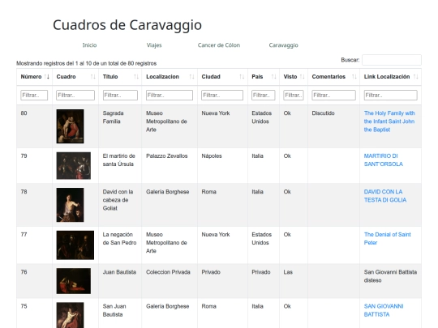
Task: Select the Caravaggio menu item
Action: tap(284, 45)
